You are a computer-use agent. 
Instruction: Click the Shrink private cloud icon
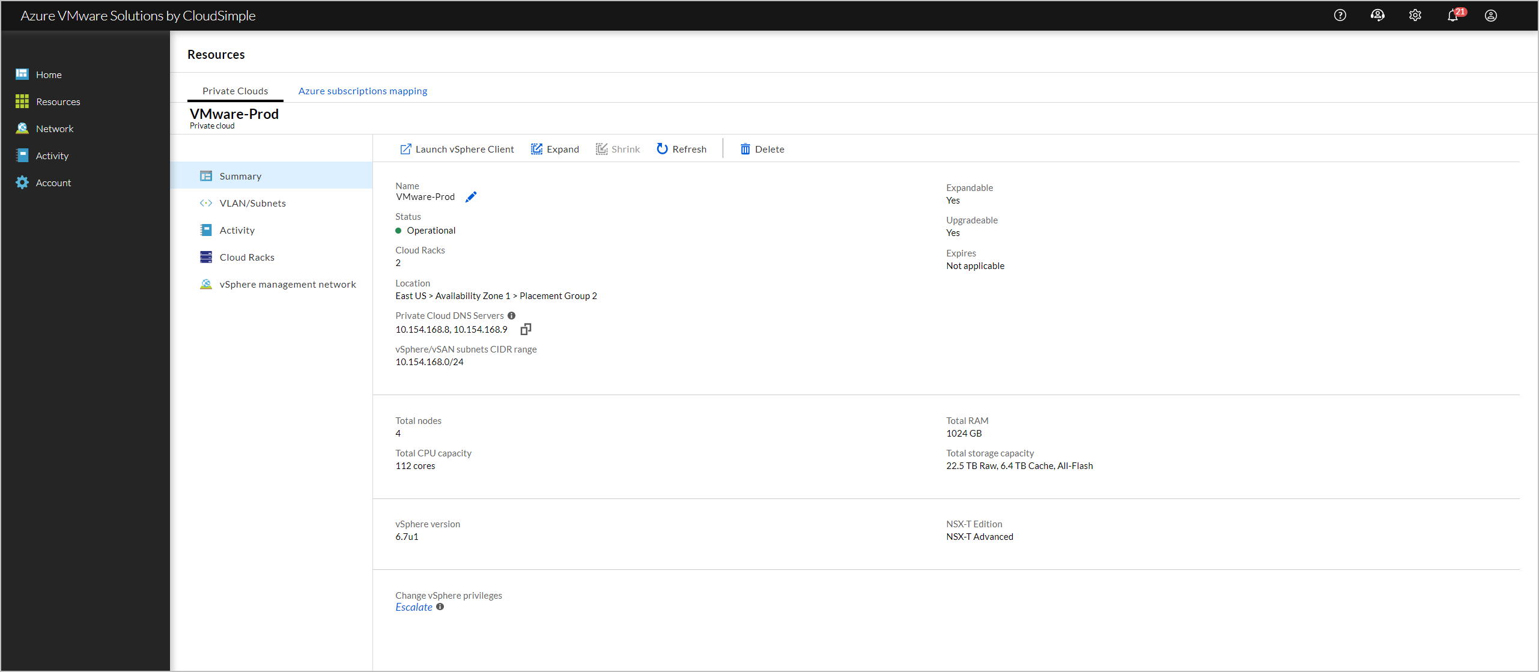pos(600,149)
